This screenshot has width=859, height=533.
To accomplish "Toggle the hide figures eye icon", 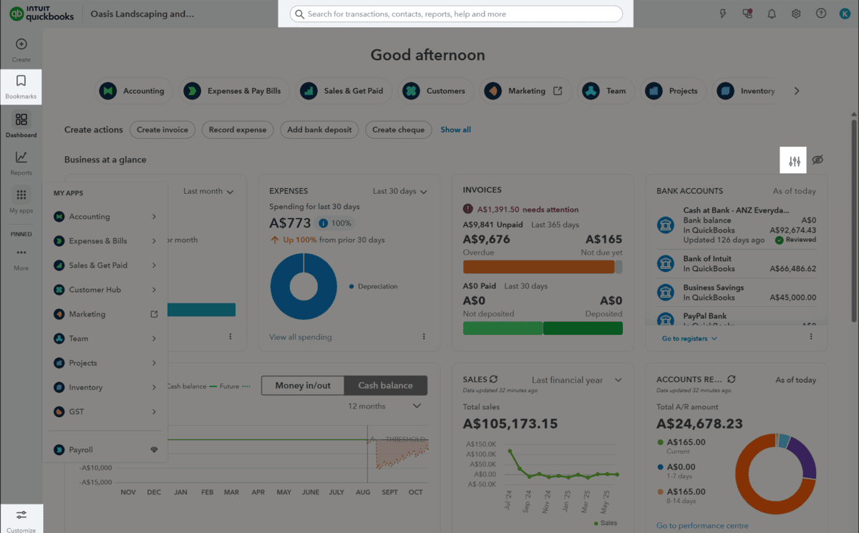I will click(x=818, y=160).
